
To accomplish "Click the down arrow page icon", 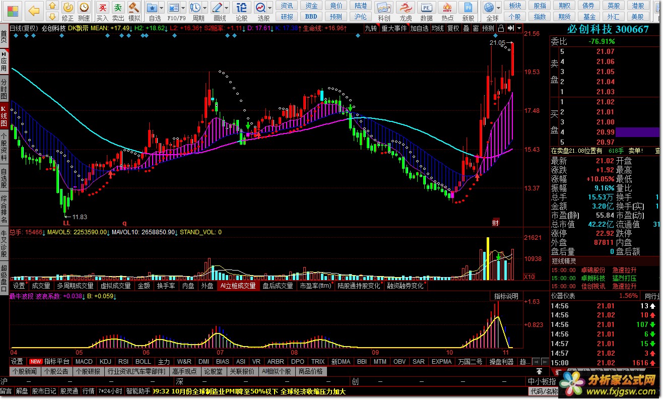I will 52,18.
